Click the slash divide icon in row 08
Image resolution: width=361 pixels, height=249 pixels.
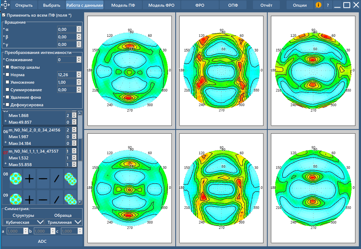click(57, 178)
